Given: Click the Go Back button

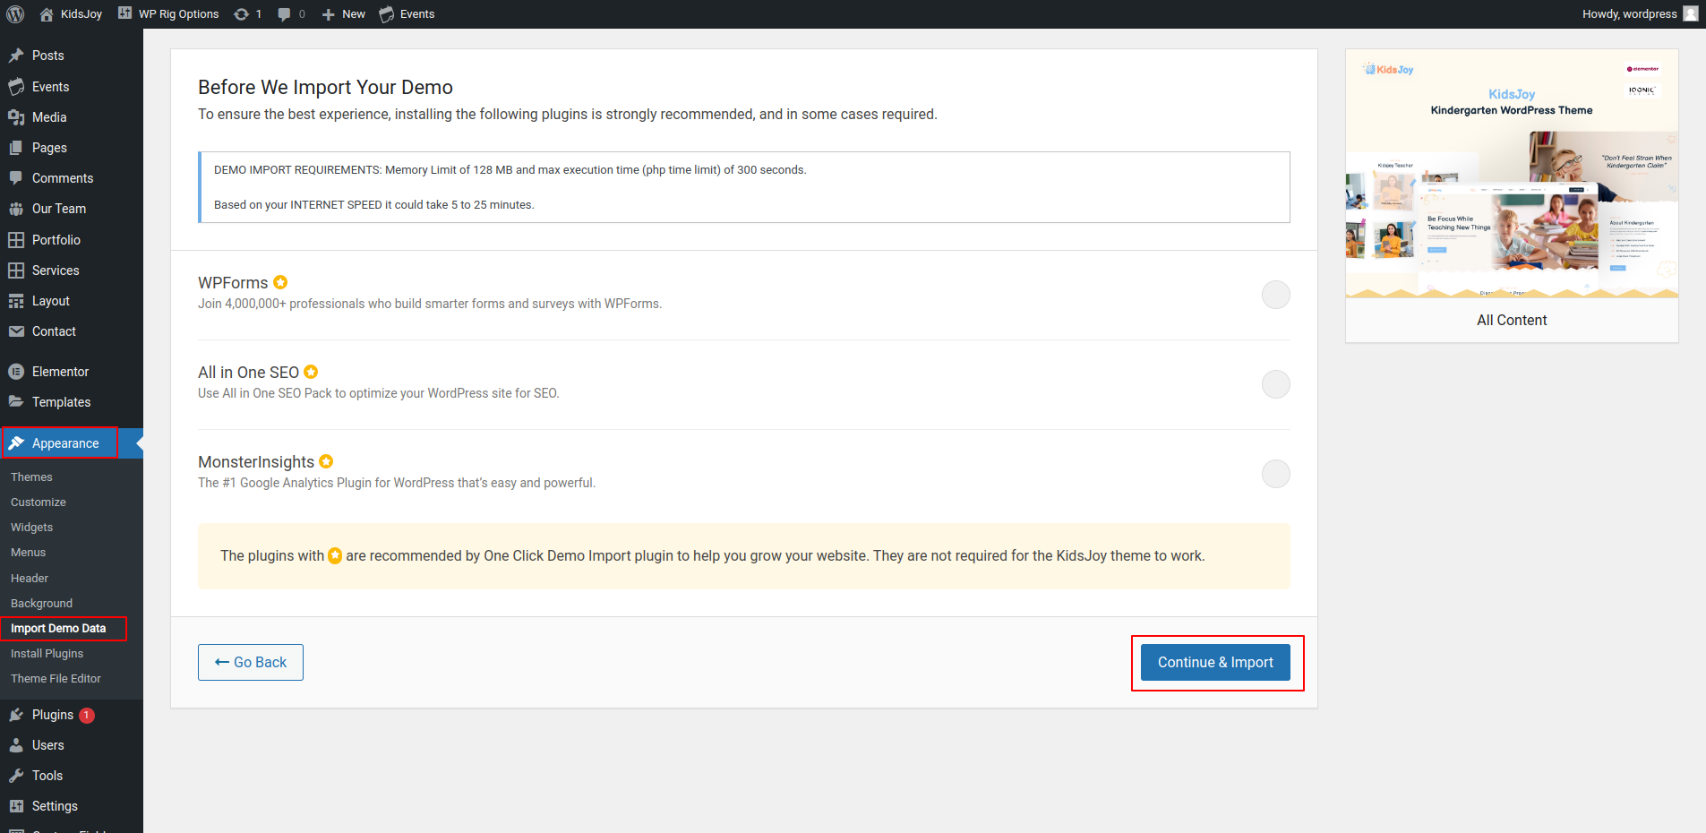Looking at the screenshot, I should pos(251,662).
